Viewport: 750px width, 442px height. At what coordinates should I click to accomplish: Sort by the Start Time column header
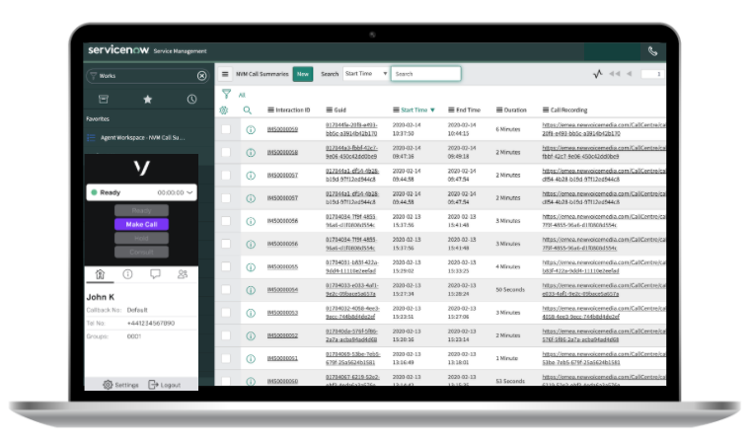point(414,110)
